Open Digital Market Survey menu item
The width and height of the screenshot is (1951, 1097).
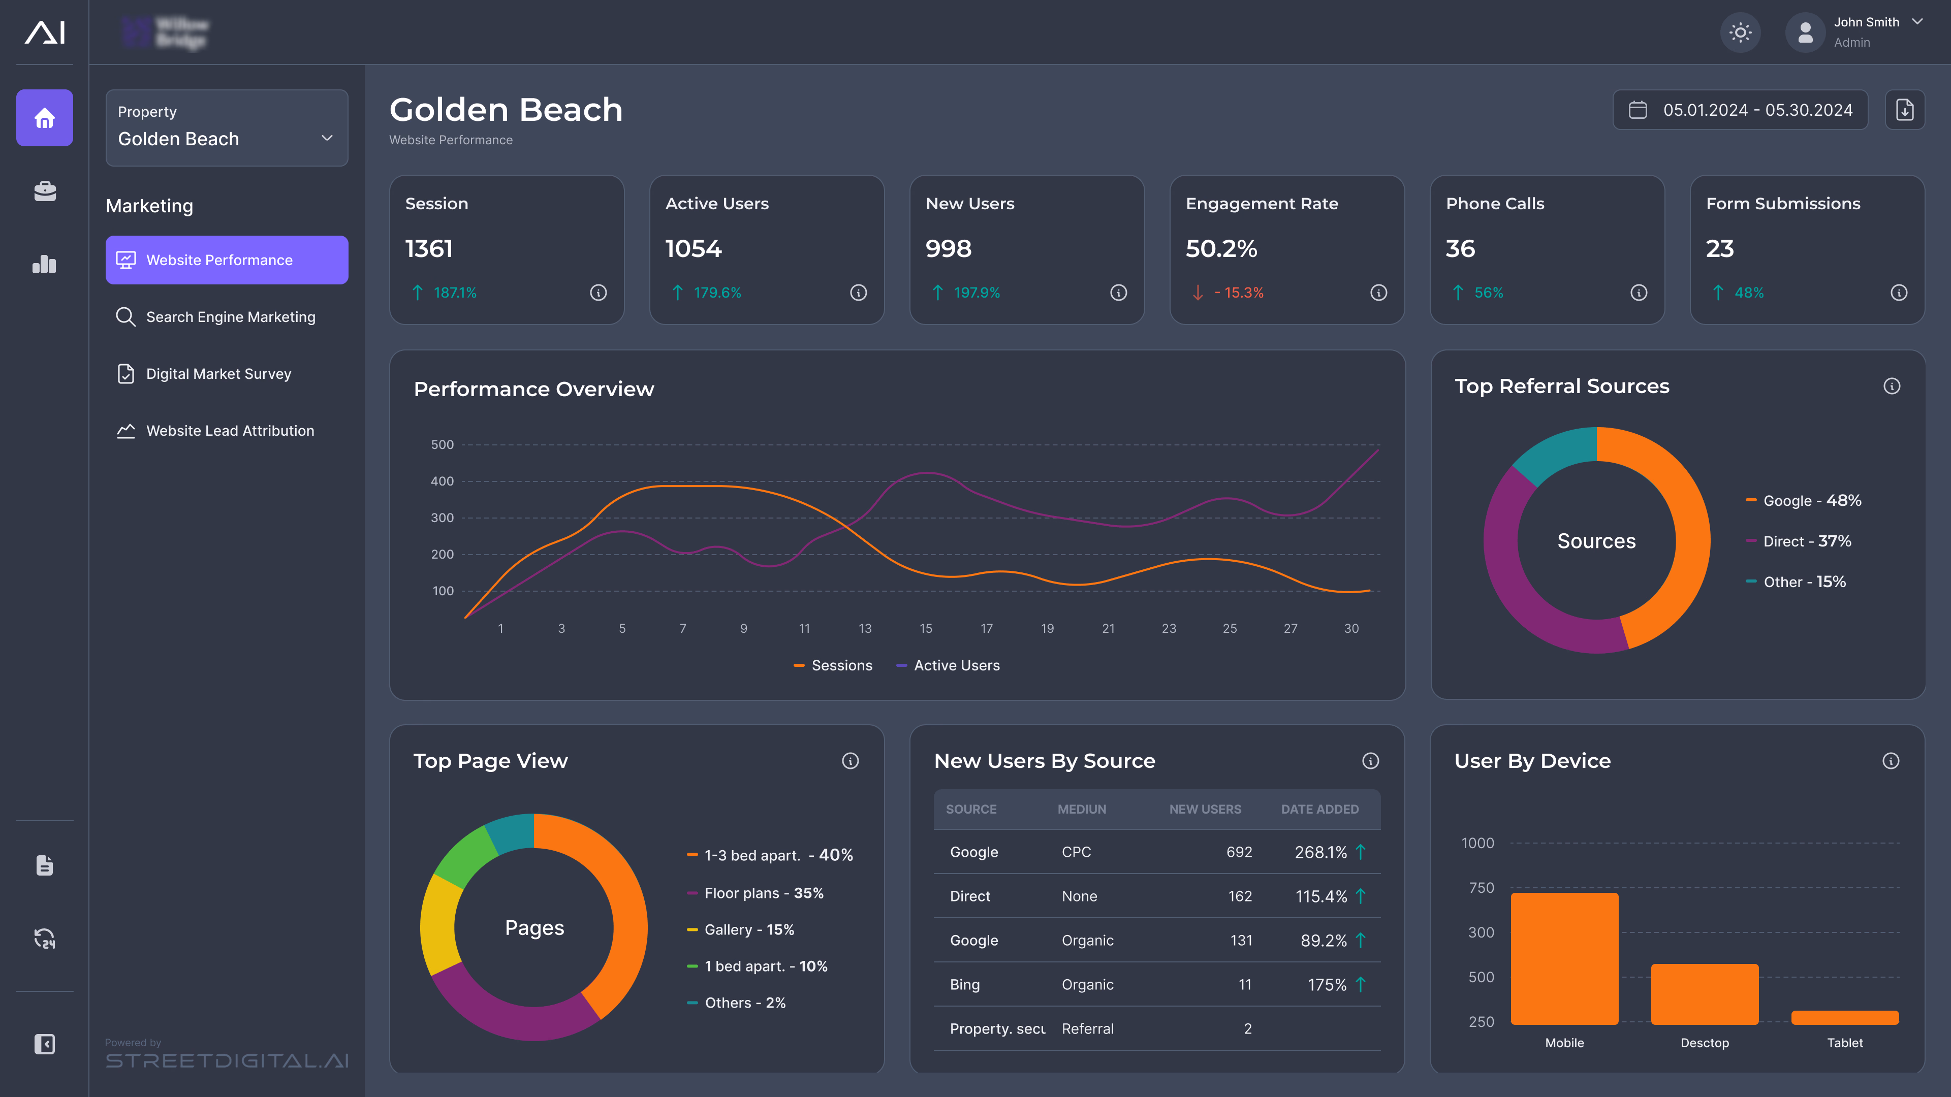point(227,373)
